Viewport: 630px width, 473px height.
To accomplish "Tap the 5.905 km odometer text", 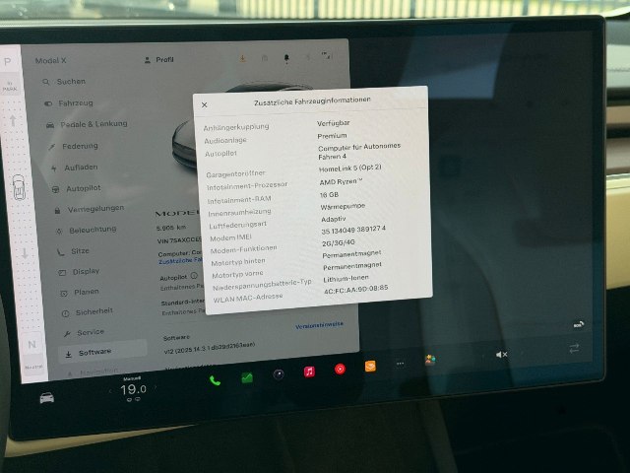I will pyautogui.click(x=171, y=228).
